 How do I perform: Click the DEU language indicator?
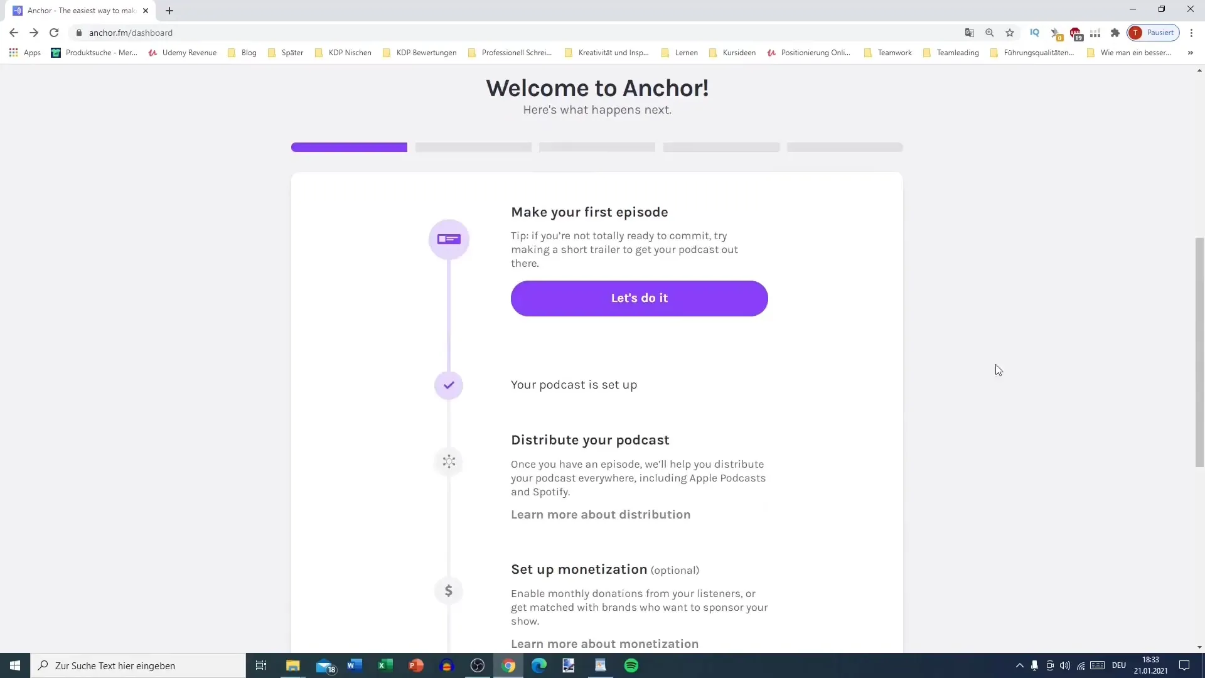click(1119, 665)
